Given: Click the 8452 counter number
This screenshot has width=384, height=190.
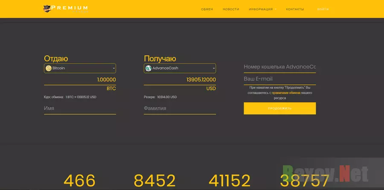Looking at the screenshot, I should point(155,181).
